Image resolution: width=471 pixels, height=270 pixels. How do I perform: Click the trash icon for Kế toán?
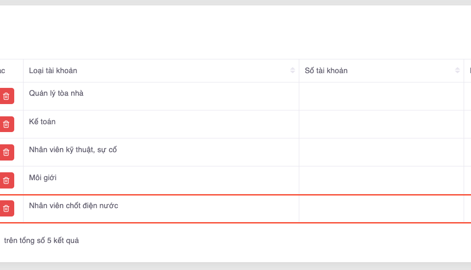[6, 124]
